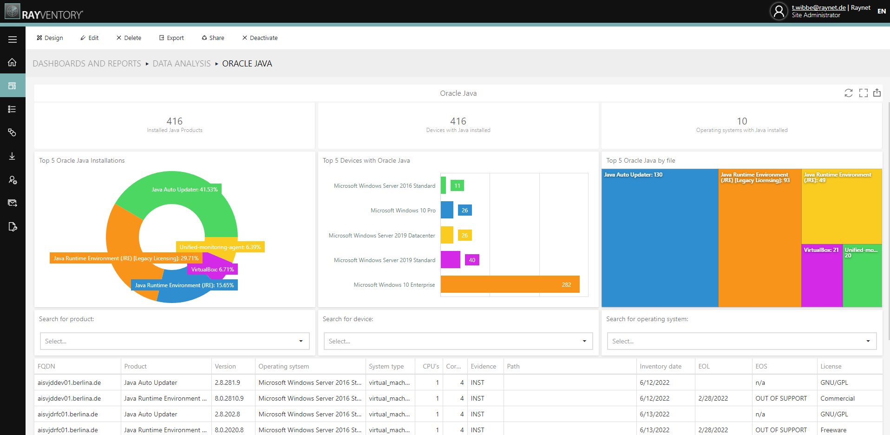Click Windows 10 Pro blue bar

click(447, 210)
